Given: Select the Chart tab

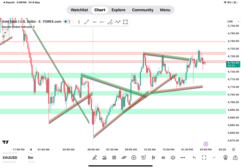Looking at the screenshot, I should [x=100, y=10].
